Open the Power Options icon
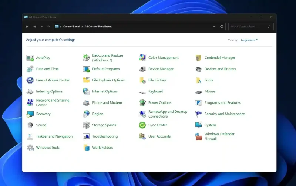Image resolution: width=296 pixels, height=186 pixels. pos(142,103)
